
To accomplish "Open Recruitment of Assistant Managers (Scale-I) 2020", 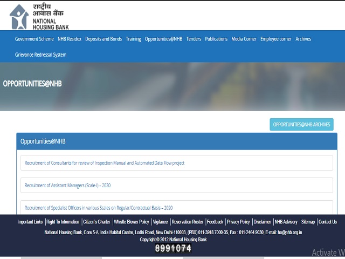I will coord(67,186).
